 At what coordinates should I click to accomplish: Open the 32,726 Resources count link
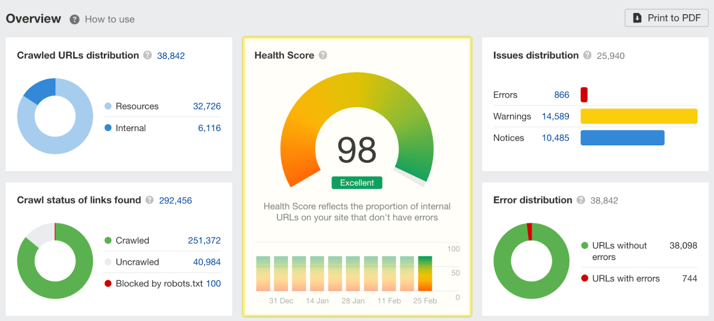(207, 106)
